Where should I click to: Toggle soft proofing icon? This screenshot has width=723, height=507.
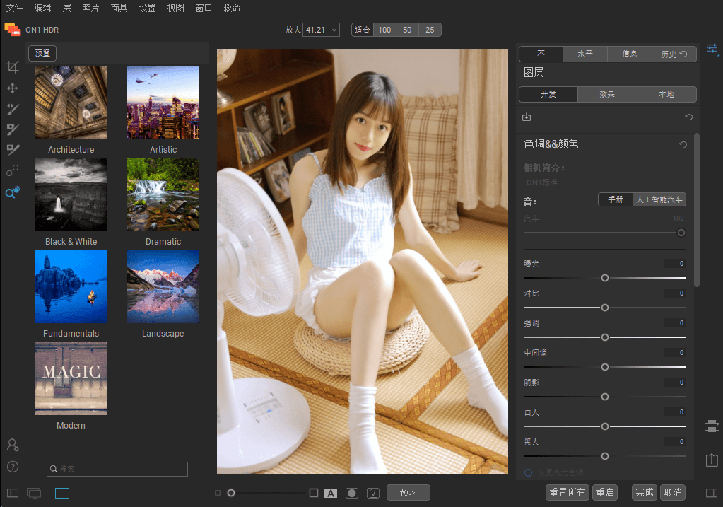point(373,493)
